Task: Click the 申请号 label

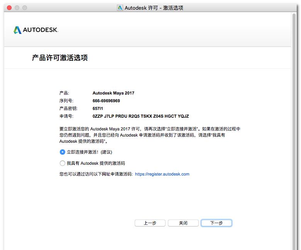Action: pos(66,116)
